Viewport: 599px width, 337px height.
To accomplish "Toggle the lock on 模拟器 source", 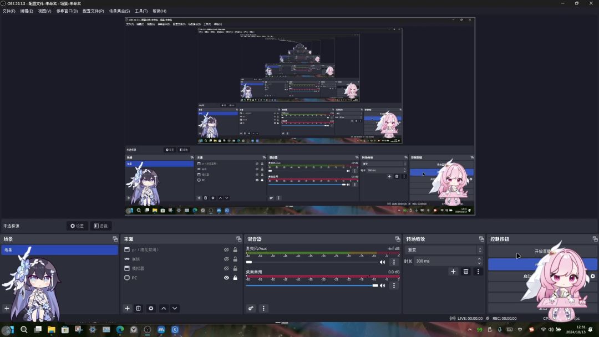I will pyautogui.click(x=235, y=268).
